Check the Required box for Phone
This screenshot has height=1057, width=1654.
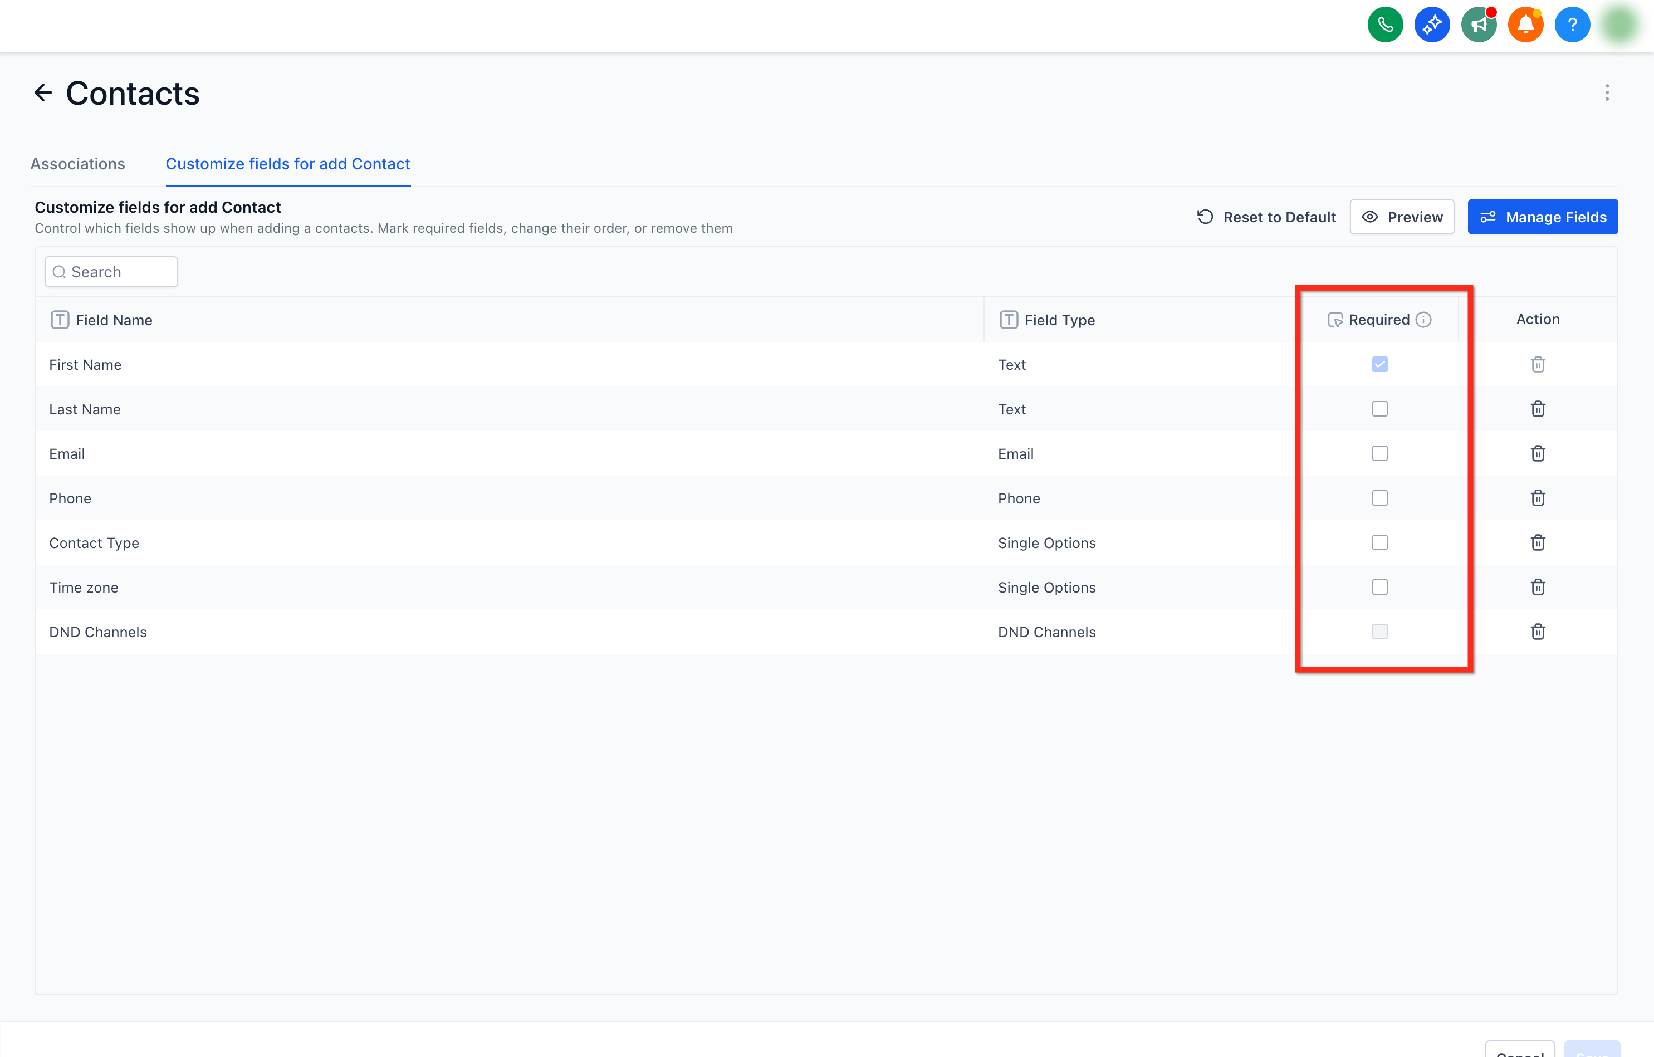(1379, 498)
